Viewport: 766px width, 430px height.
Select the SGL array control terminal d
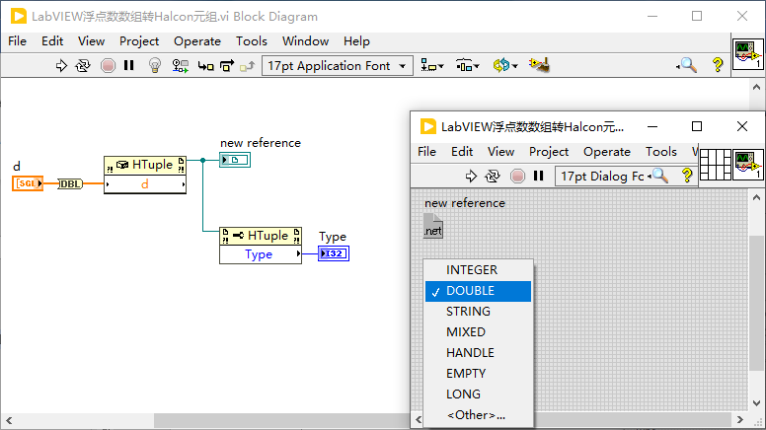point(28,183)
